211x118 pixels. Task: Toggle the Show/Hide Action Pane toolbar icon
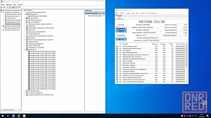16,7
